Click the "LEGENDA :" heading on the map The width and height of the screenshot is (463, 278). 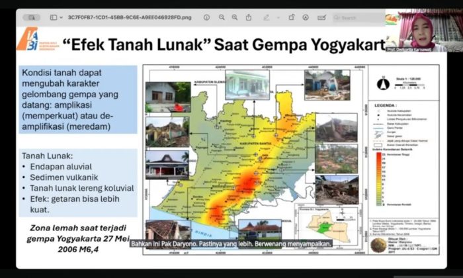386,105
